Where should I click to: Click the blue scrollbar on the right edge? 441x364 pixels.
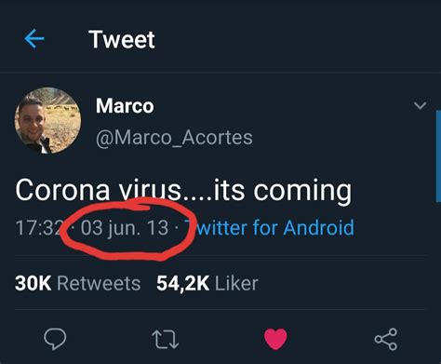[438, 156]
